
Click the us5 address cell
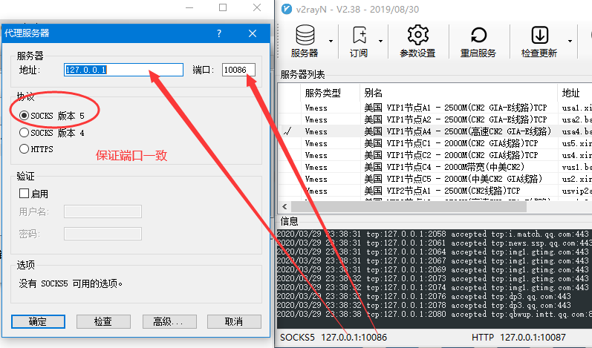[x=576, y=143]
